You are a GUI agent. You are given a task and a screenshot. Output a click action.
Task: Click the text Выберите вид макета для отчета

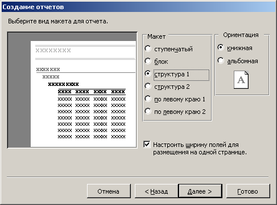coord(58,21)
